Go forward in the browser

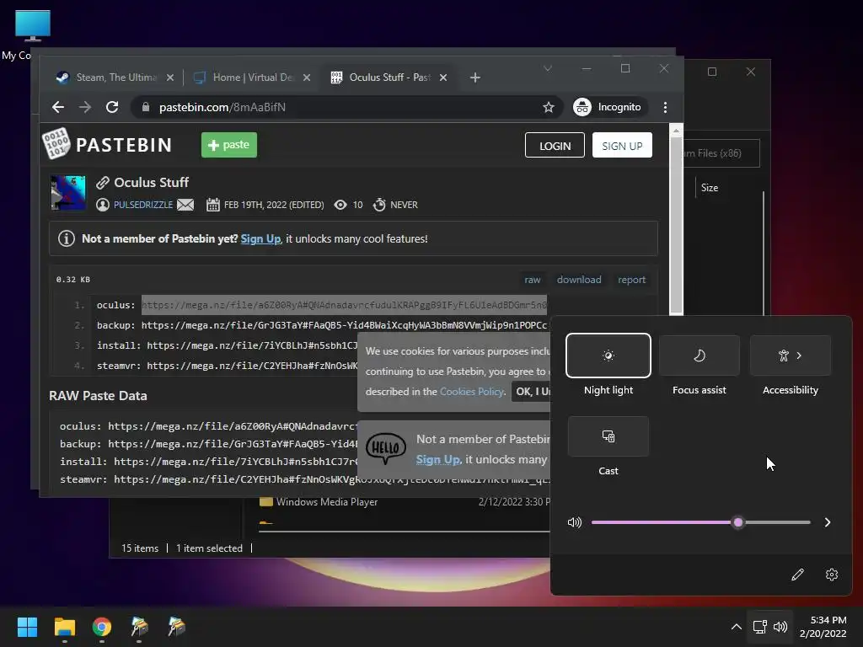(x=85, y=107)
